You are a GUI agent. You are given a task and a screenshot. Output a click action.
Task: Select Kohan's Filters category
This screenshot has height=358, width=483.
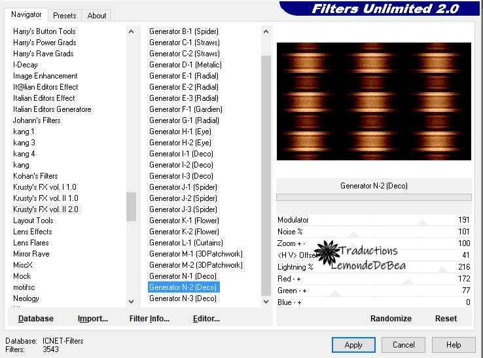[35, 176]
